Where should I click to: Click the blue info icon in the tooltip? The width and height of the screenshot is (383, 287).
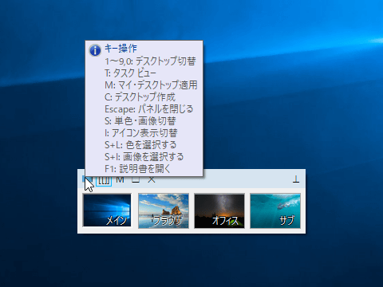95,50
